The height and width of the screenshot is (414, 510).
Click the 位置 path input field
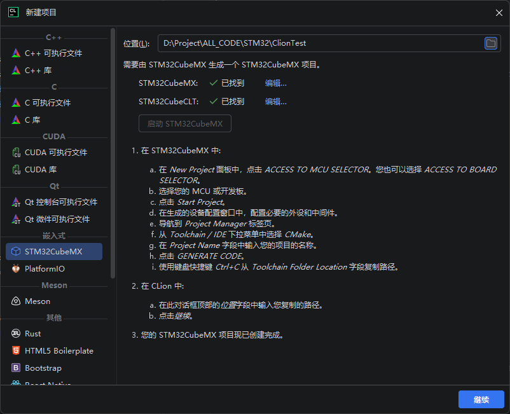click(x=318, y=43)
